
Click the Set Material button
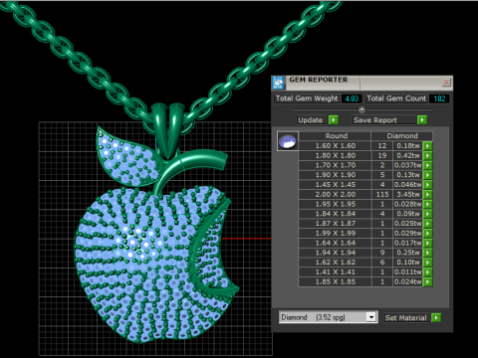coord(405,317)
